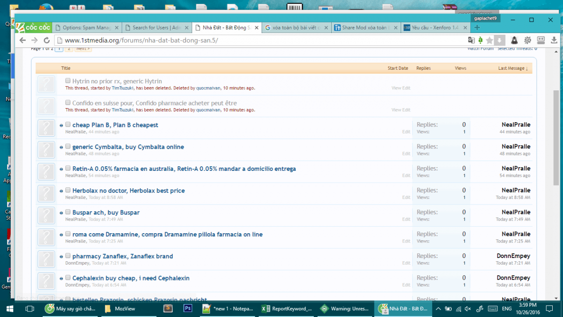The width and height of the screenshot is (563, 317).
Task: Open the Windows Start menu
Action: [9, 309]
